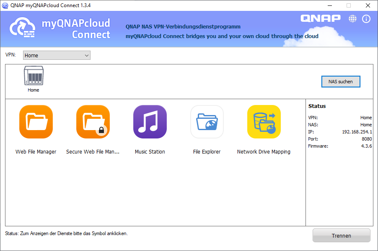Open the info icon in header
This screenshot has height=251, width=378.
pos(366,19)
